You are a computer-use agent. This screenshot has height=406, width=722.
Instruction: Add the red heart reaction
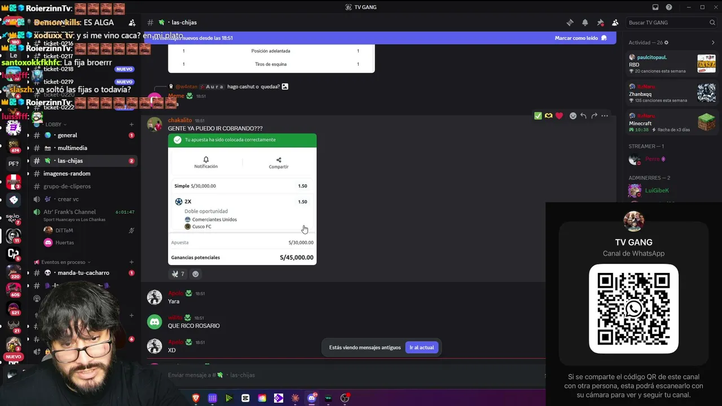click(x=559, y=116)
